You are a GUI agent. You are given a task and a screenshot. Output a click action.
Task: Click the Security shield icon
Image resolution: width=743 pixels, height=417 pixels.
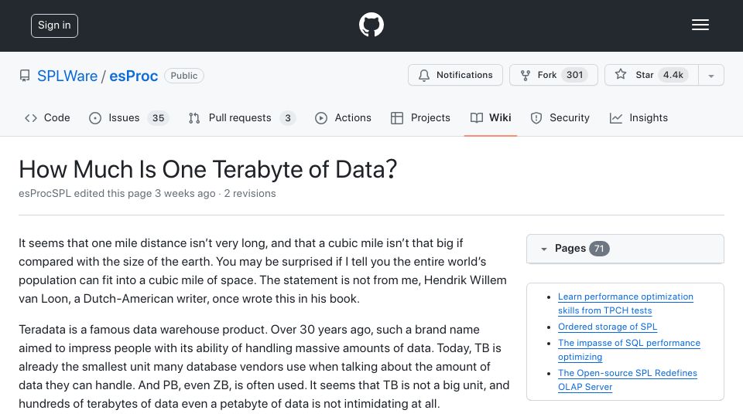[x=536, y=117]
